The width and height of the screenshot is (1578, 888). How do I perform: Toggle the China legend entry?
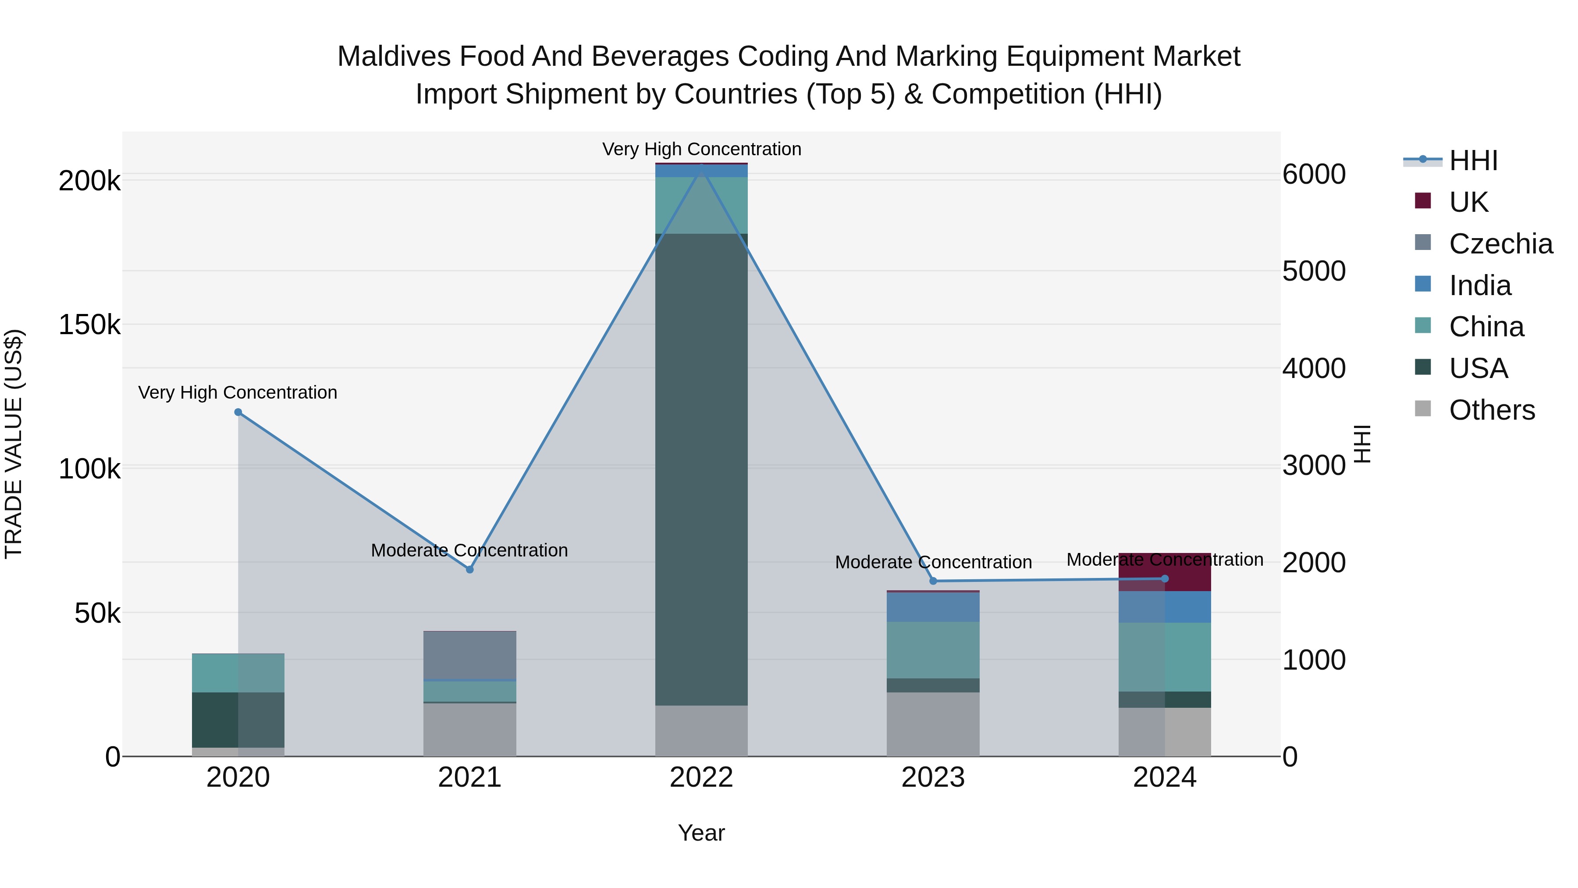point(1469,326)
